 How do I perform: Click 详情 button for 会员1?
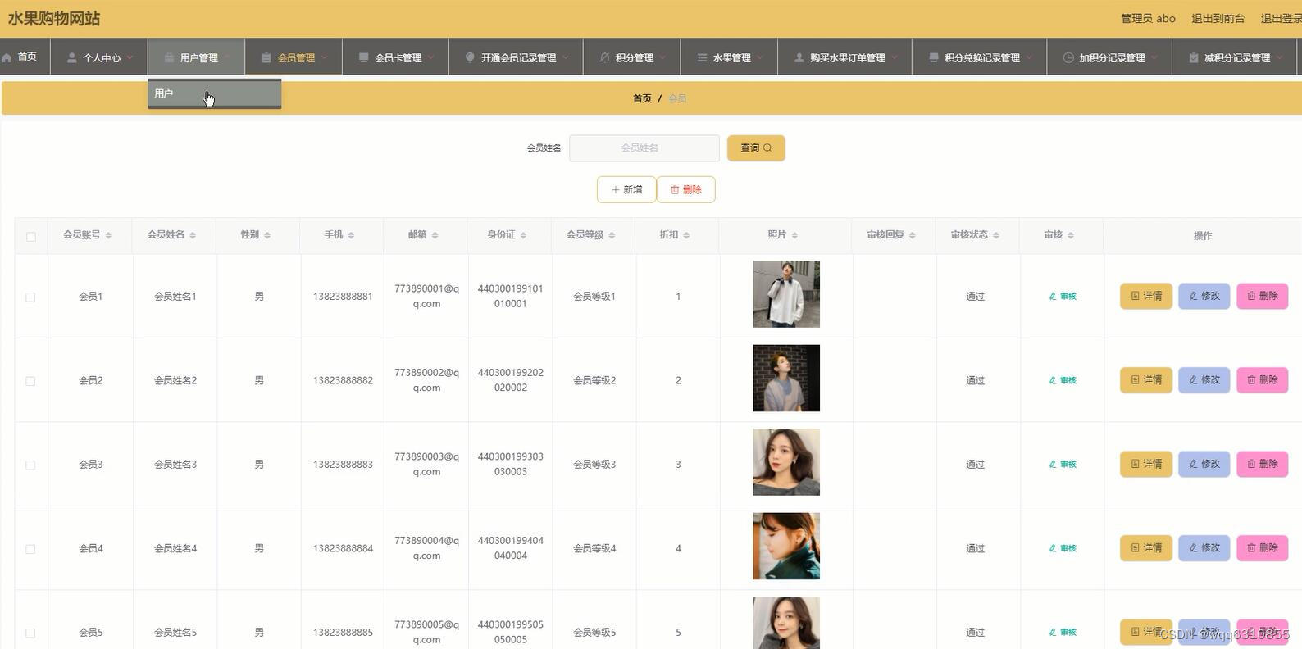tap(1146, 296)
